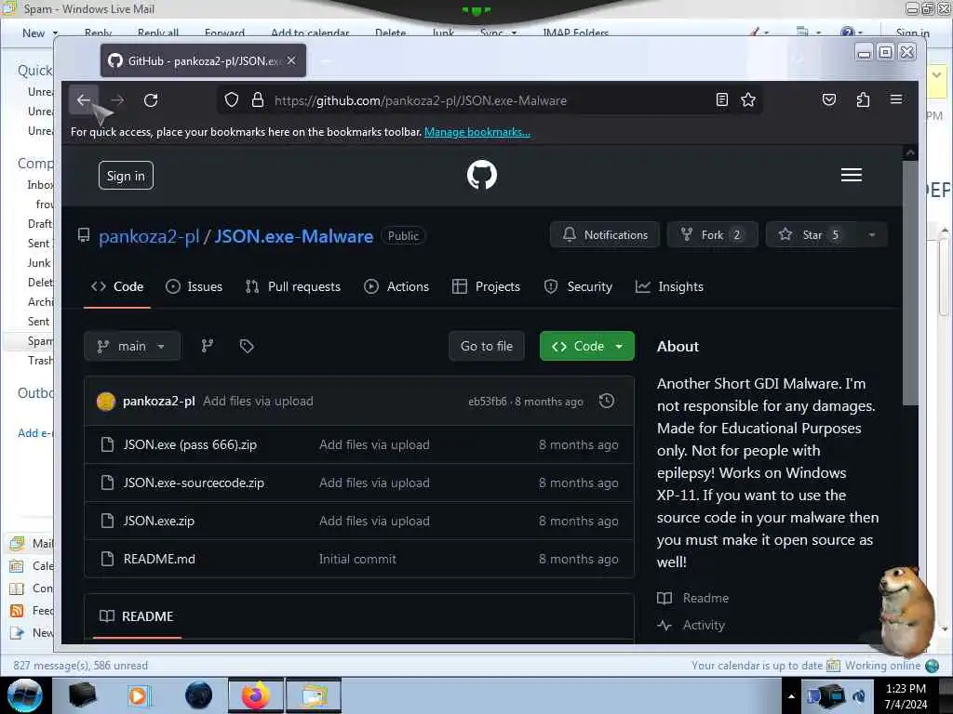The height and width of the screenshot is (714, 953).
Task: Select Junk folder in Windows Live Mail
Action: pyautogui.click(x=39, y=263)
